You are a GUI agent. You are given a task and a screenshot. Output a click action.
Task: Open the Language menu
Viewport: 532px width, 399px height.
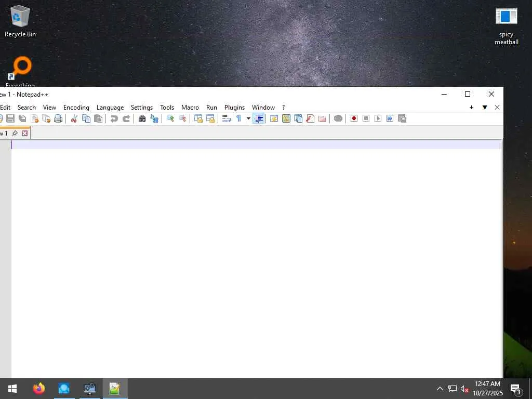coord(110,107)
